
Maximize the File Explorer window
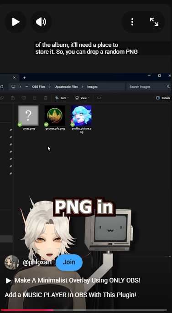tap(159, 76)
